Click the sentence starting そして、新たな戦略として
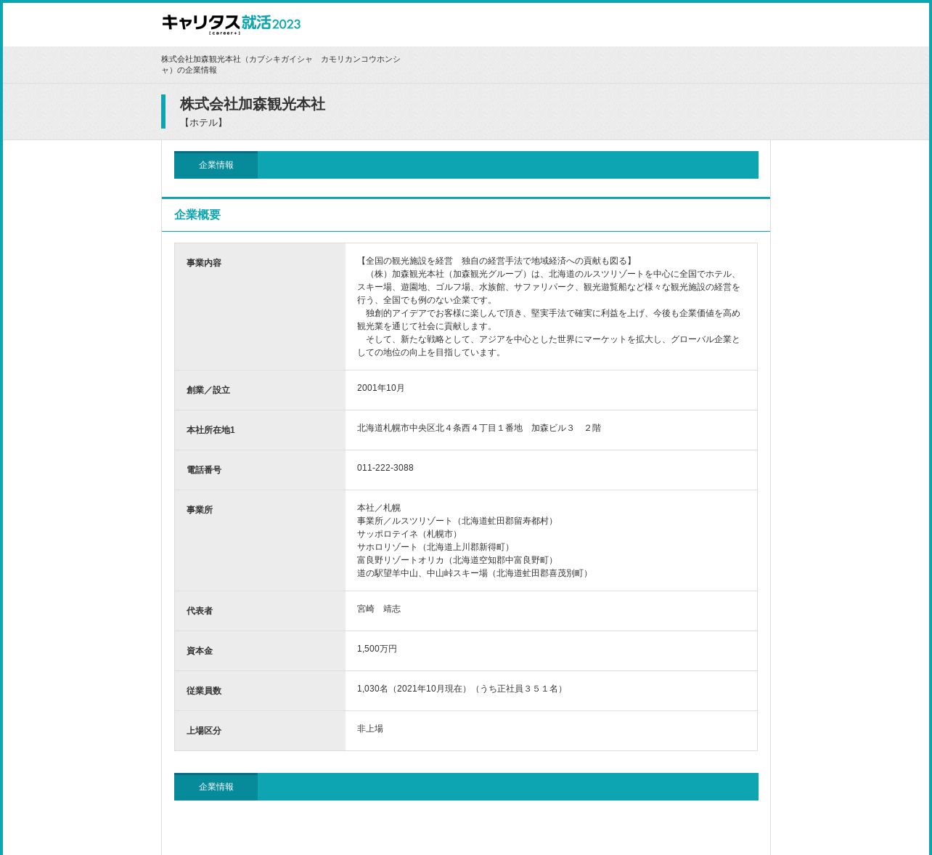Viewport: 932px width, 855px height. pyautogui.click(x=549, y=346)
